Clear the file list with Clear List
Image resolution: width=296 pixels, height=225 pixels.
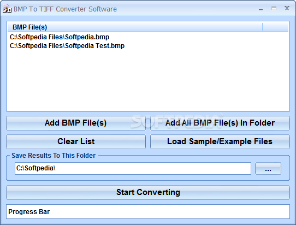point(76,141)
